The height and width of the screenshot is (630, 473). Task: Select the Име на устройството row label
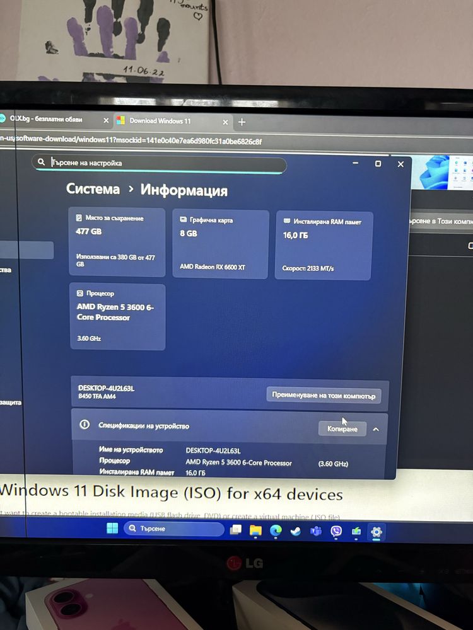[131, 450]
